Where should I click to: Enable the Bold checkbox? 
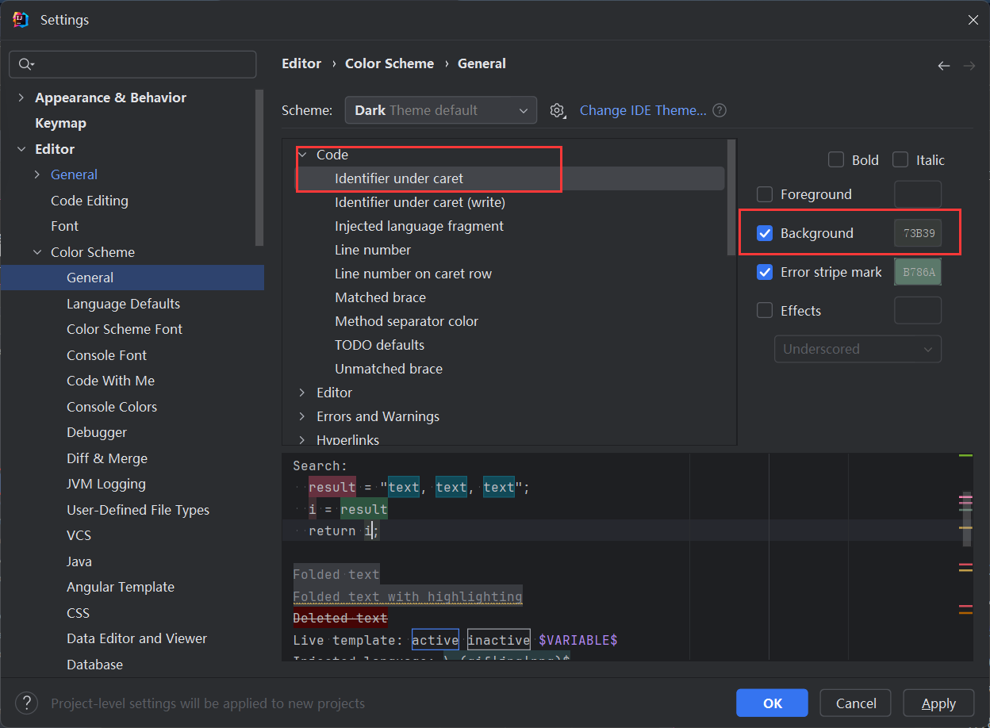point(836,160)
